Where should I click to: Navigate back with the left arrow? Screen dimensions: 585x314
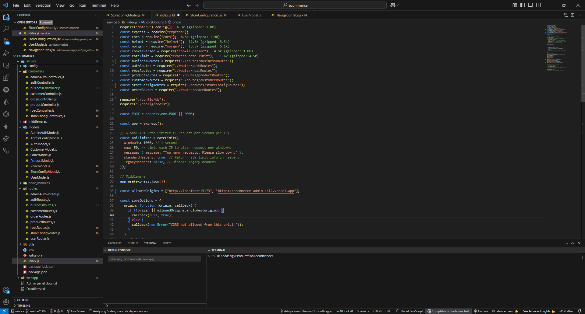pyautogui.click(x=189, y=5)
